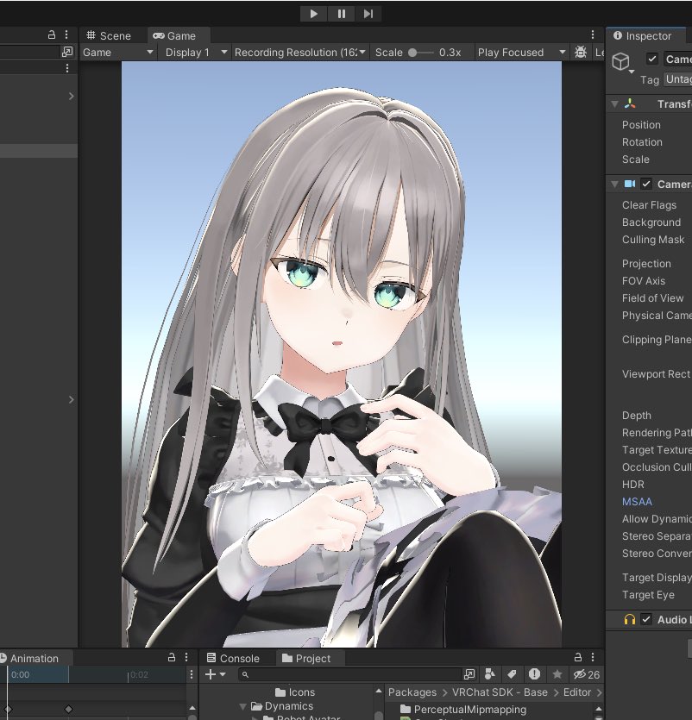Click the MSAA property label
Image resolution: width=692 pixels, height=720 pixels.
pyautogui.click(x=637, y=502)
